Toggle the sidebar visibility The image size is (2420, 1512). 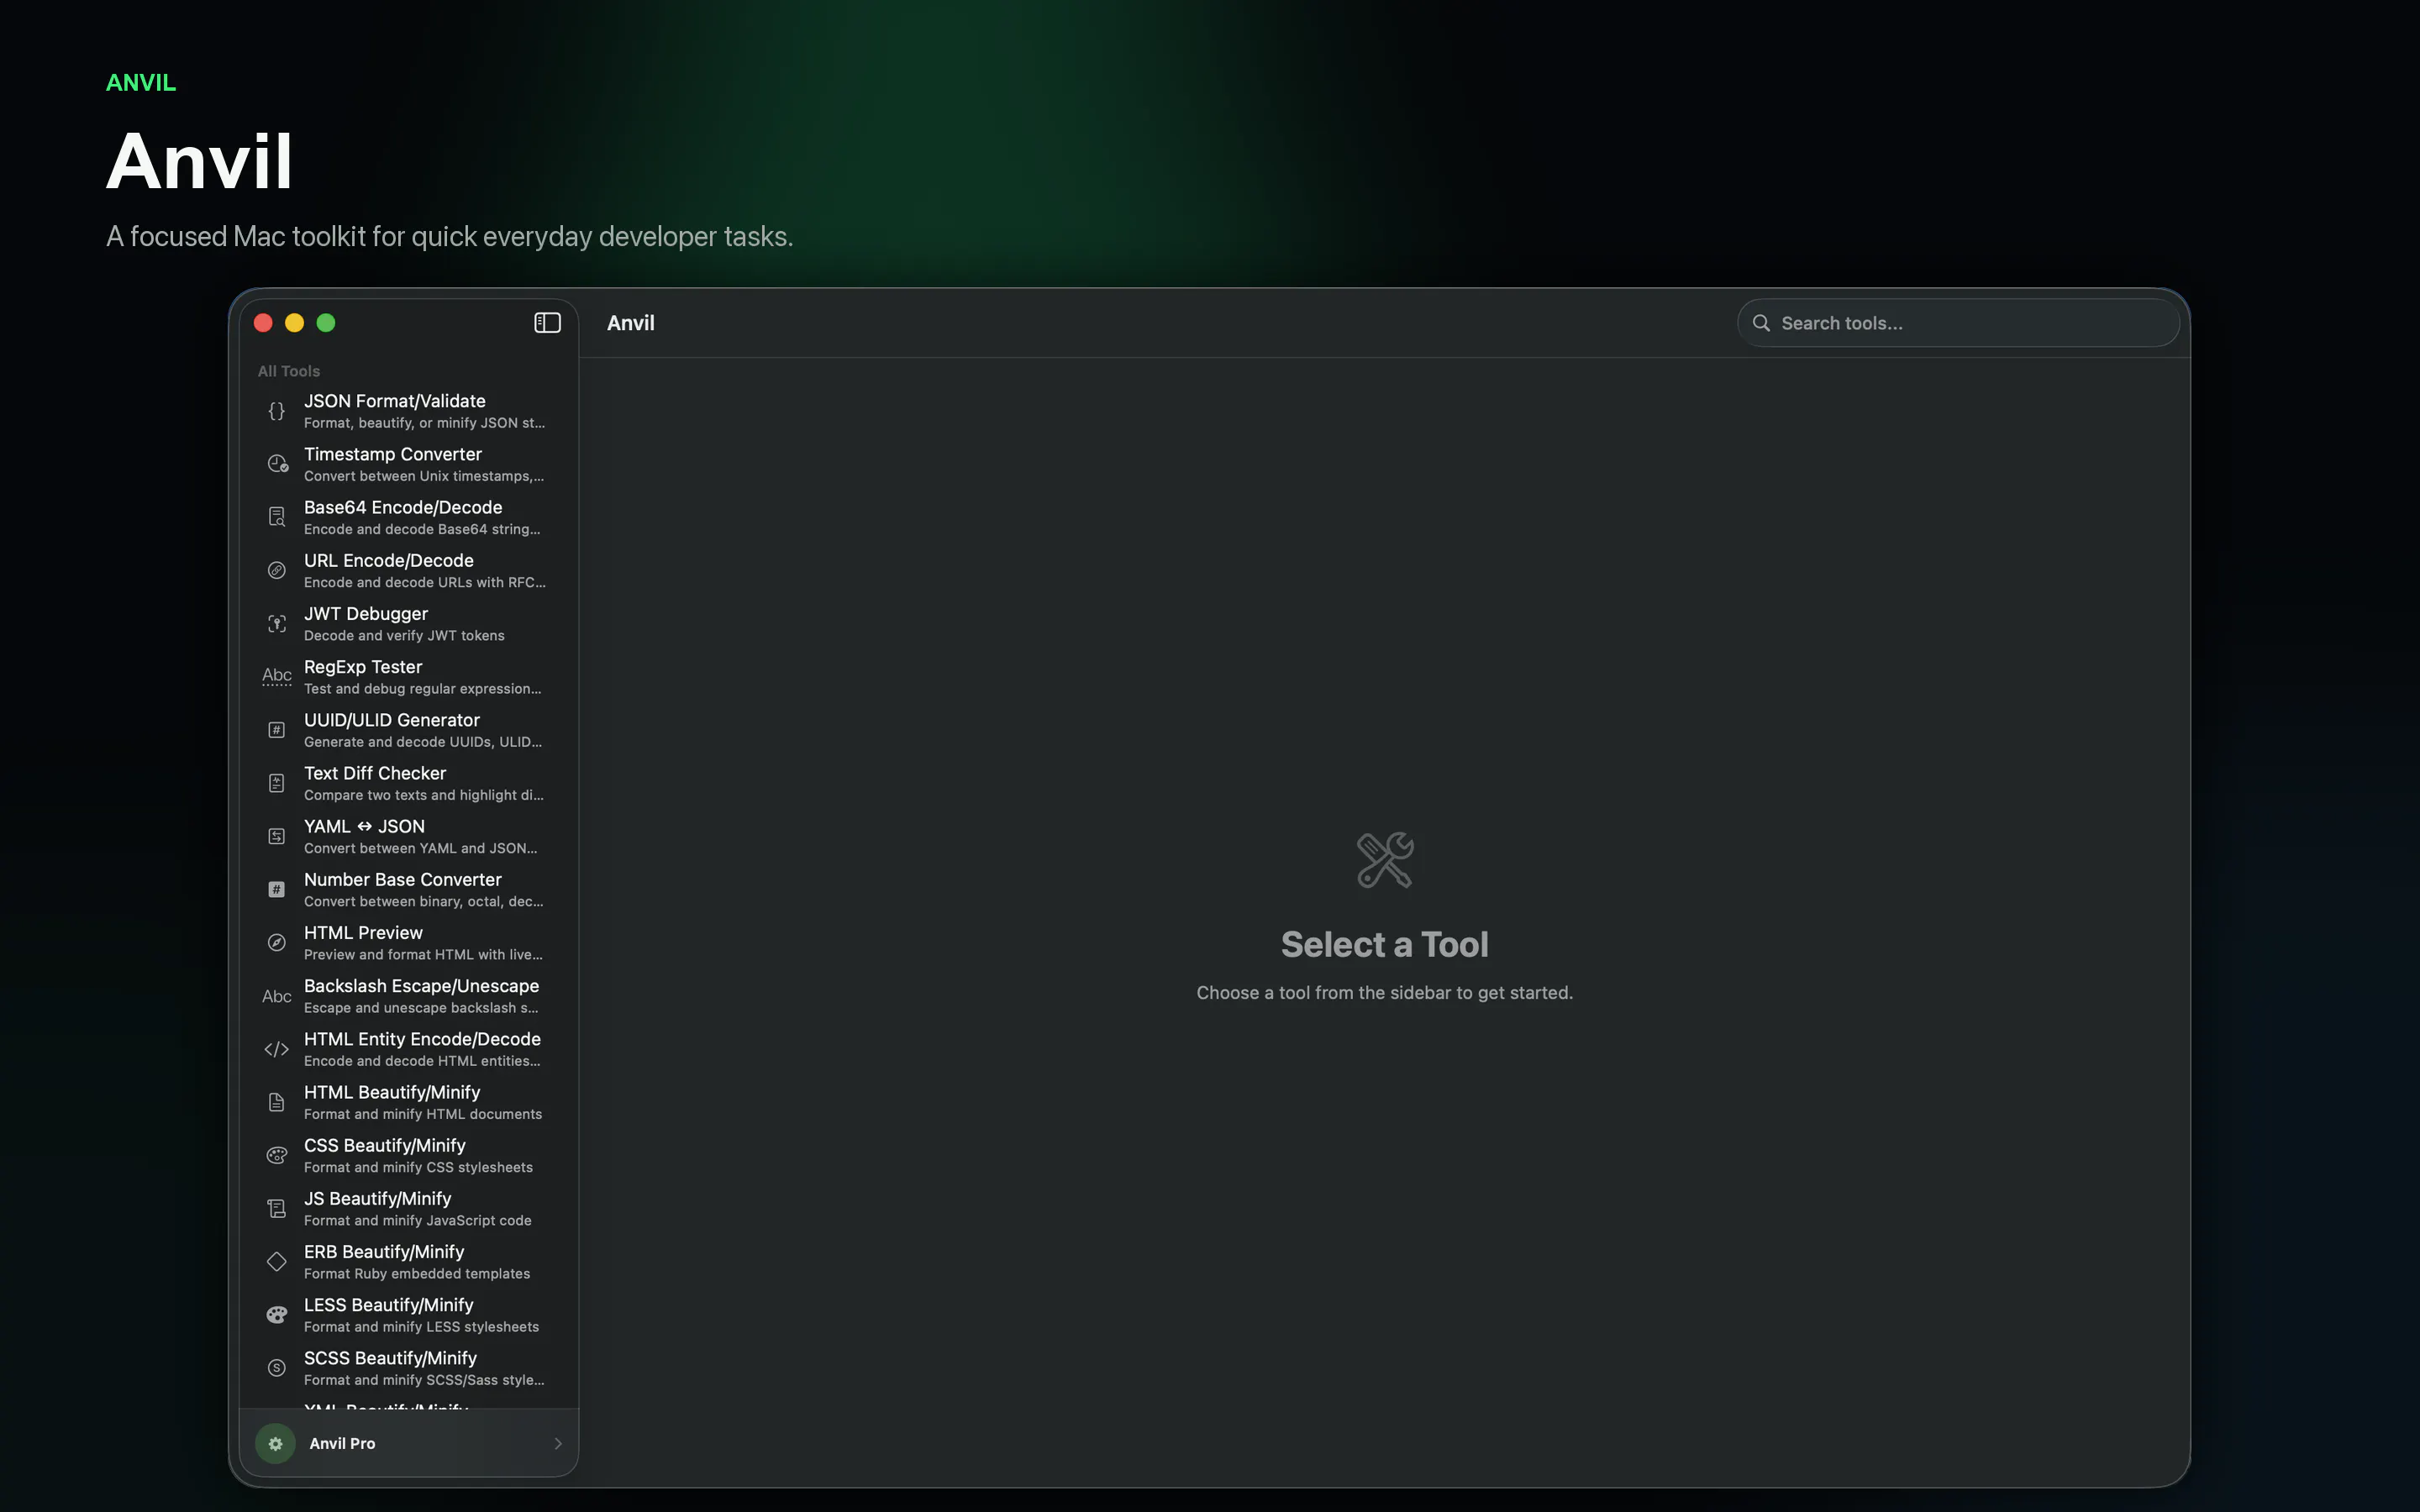[547, 323]
